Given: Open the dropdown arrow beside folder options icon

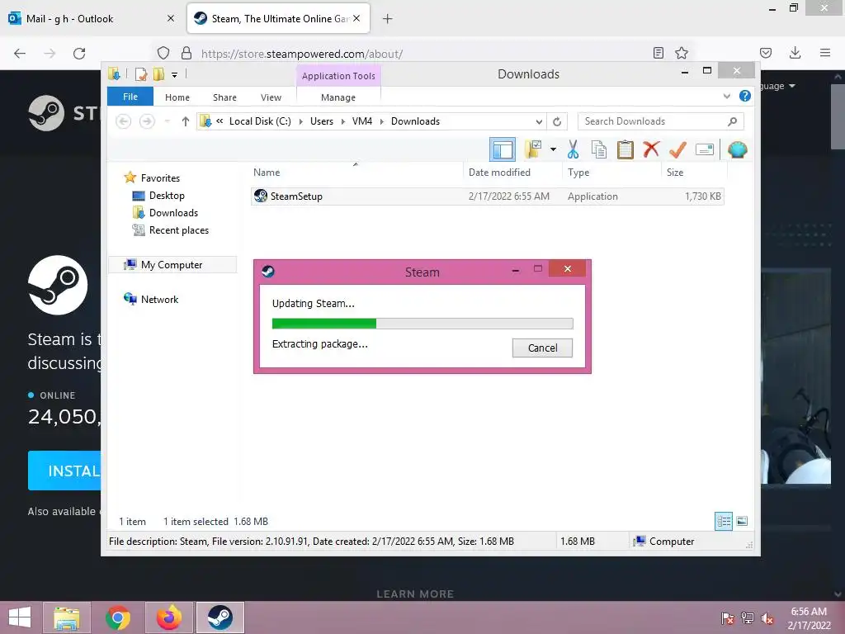Looking at the screenshot, I should coord(553,149).
